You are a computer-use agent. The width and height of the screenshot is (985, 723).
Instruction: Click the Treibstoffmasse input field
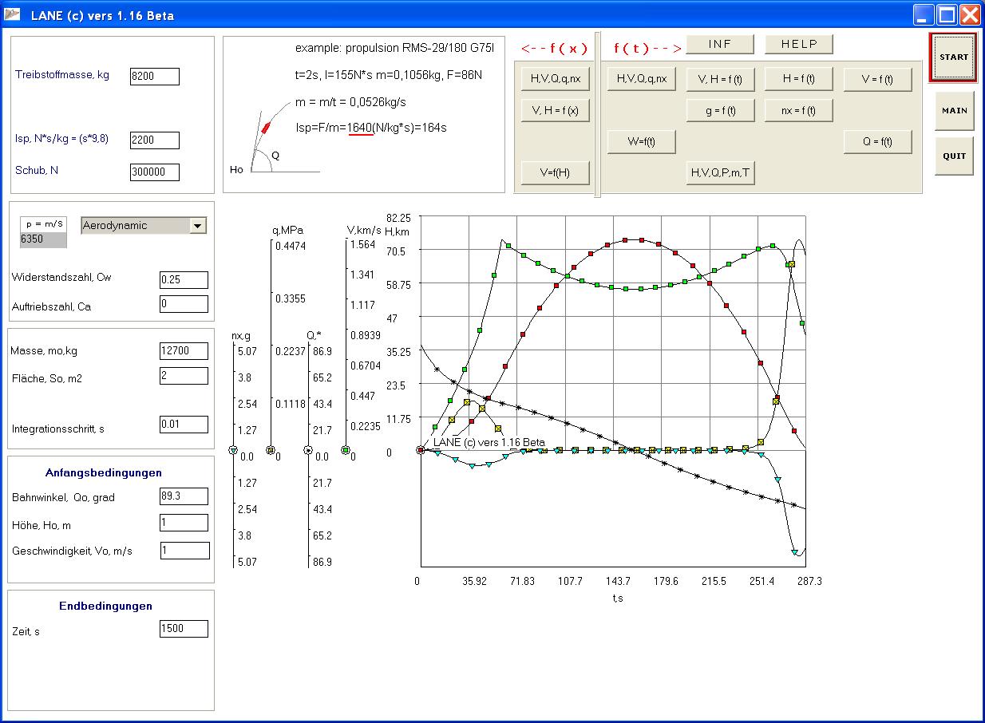(155, 77)
